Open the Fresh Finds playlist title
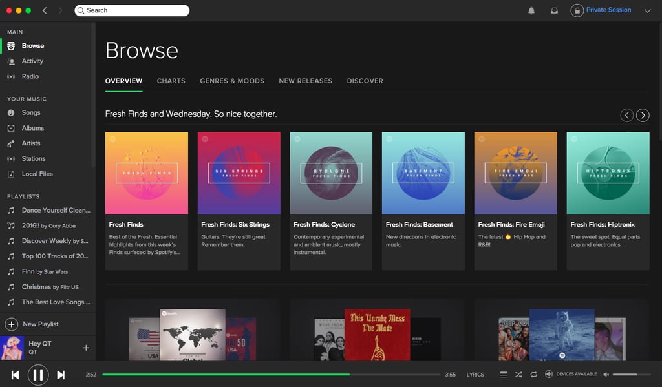 (126, 225)
